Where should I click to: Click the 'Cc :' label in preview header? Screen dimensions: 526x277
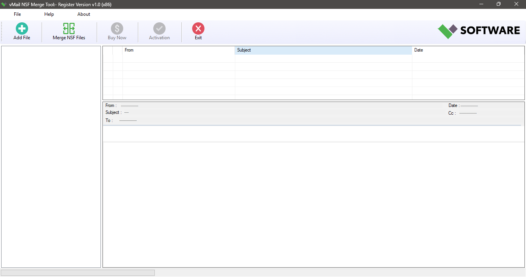coord(452,113)
